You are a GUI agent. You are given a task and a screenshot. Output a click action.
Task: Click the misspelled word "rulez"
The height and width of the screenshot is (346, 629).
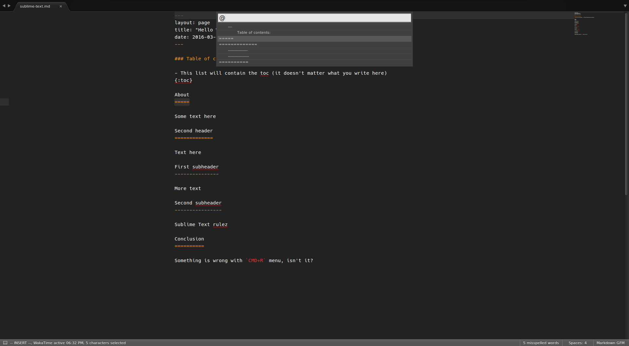point(220,224)
